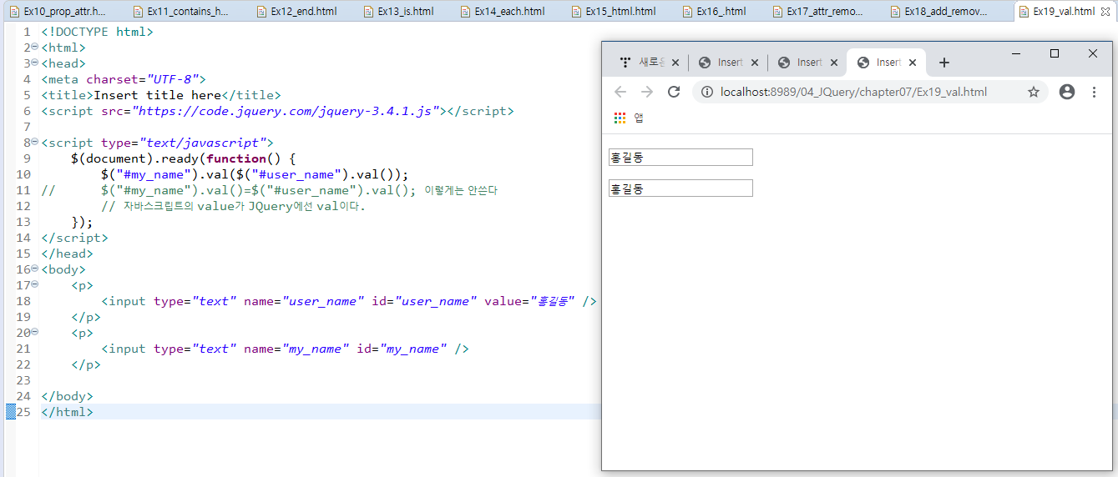Collapse the <p> fold marker on line 17

(x=34, y=284)
